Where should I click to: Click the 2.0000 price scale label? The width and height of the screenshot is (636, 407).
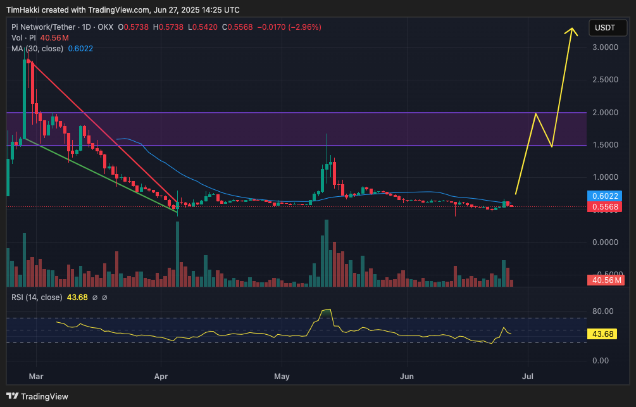point(605,113)
